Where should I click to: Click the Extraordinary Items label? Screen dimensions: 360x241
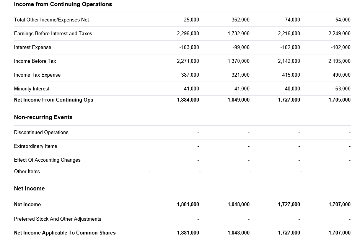tap(35, 146)
